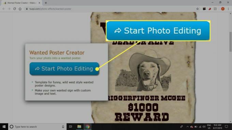Click the volume speaker tray icon
The height and width of the screenshot is (130, 232).
[204, 127]
